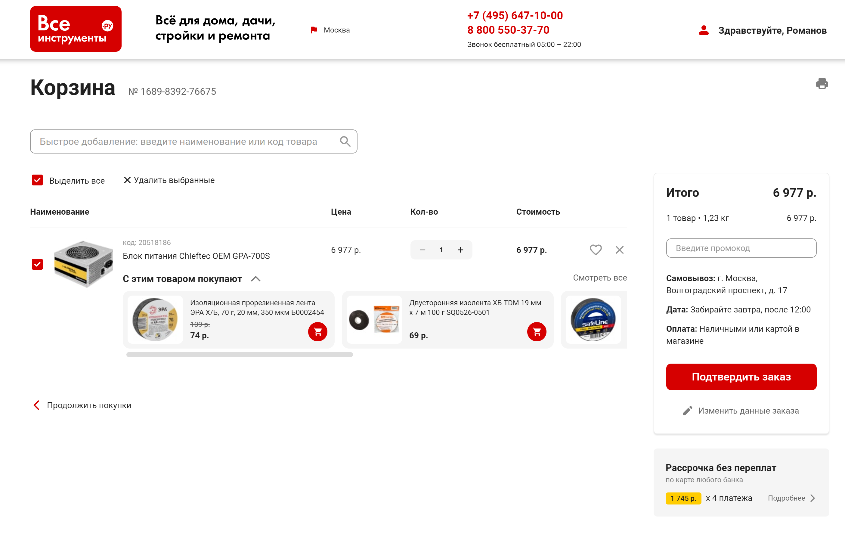Viewport: 845px width, 537px height.
Task: Go back via Продолжить покупки
Action: pyautogui.click(x=89, y=405)
